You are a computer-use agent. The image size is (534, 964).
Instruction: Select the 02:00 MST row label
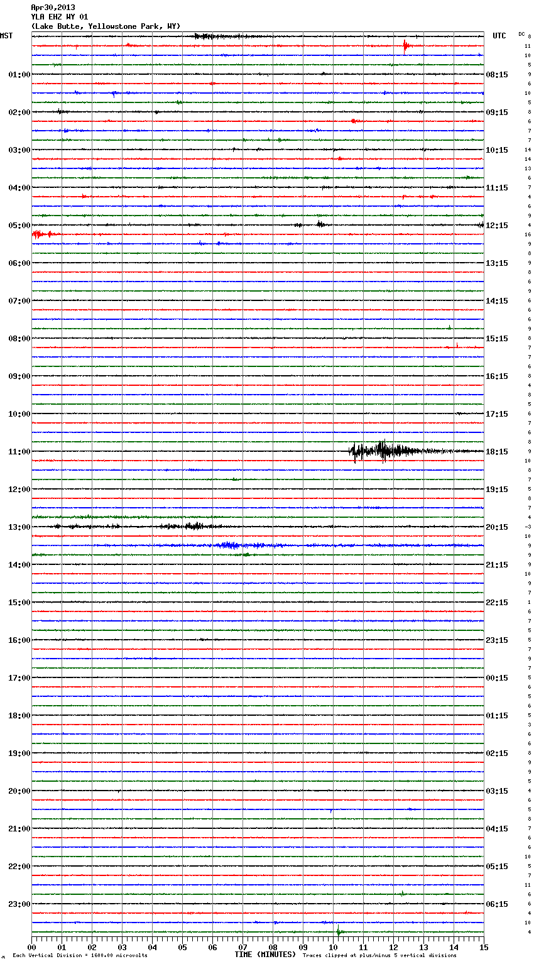19,112
